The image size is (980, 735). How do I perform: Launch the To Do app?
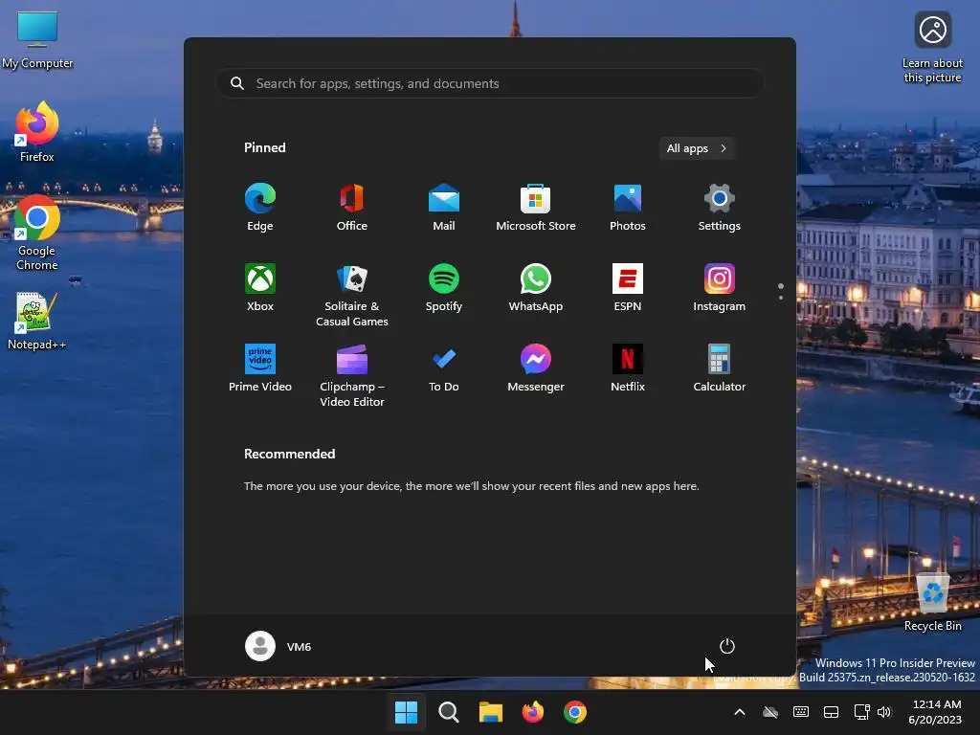coord(444,368)
